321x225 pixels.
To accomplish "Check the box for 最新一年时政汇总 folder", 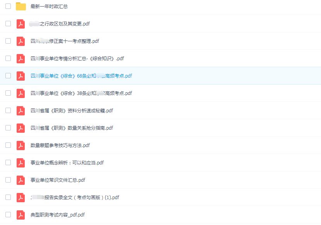I will (8, 6).
